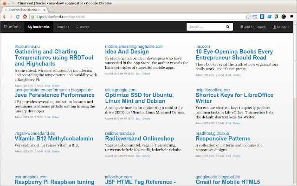297x186 pixels.
Task: Open Gathering and Charting Temperatures article
Action: 54,58
